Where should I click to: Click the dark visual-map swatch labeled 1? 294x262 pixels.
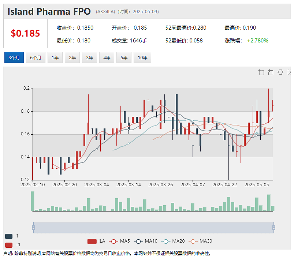(9, 236)
